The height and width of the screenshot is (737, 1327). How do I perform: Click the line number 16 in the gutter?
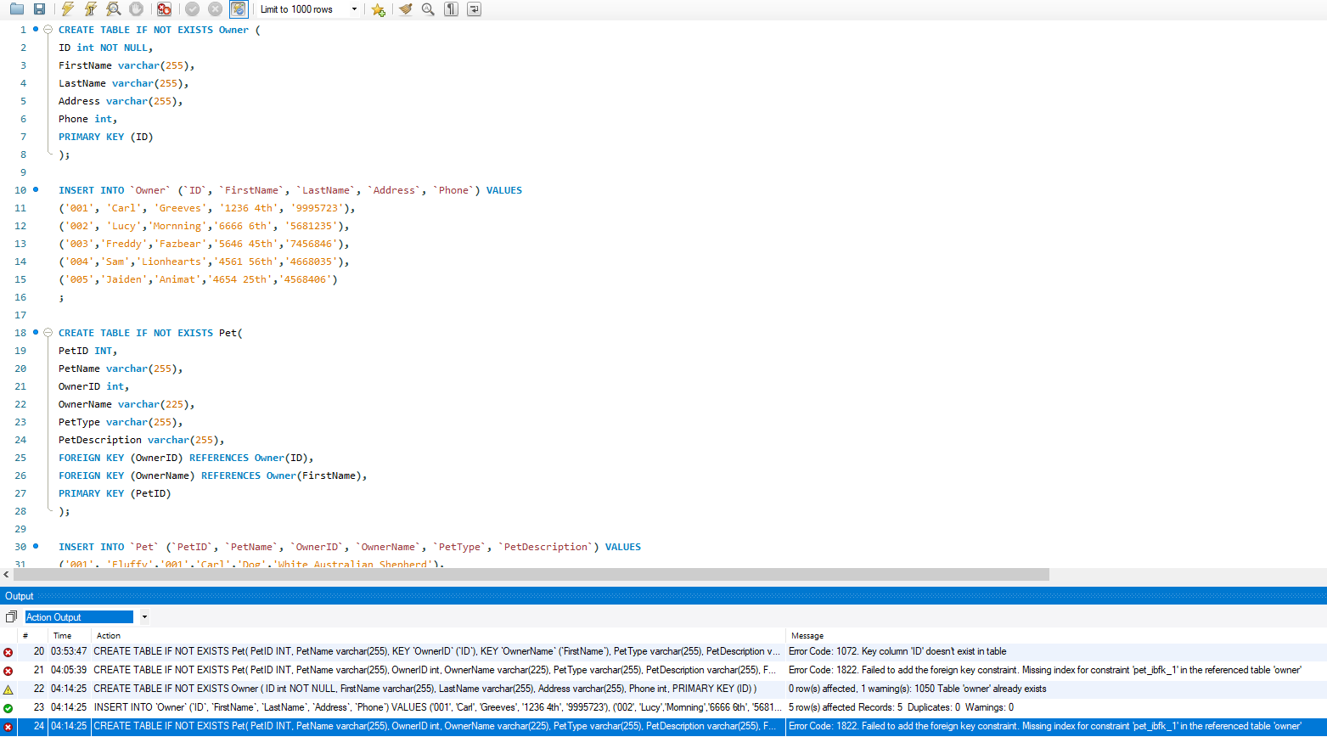tap(20, 297)
